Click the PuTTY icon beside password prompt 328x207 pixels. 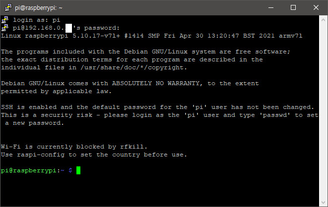4,28
